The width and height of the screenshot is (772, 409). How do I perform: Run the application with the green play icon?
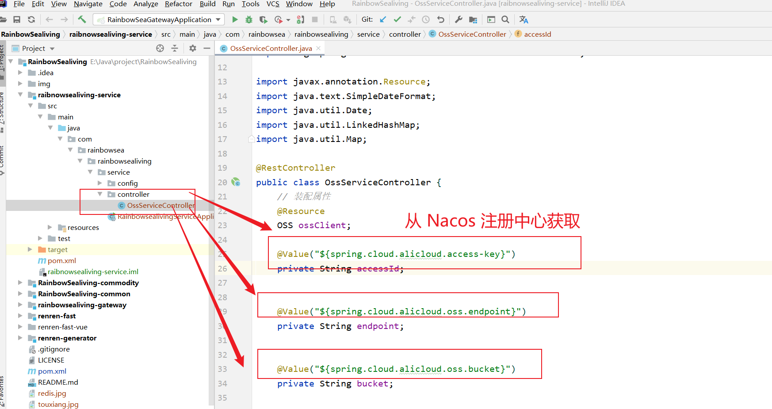tap(235, 19)
